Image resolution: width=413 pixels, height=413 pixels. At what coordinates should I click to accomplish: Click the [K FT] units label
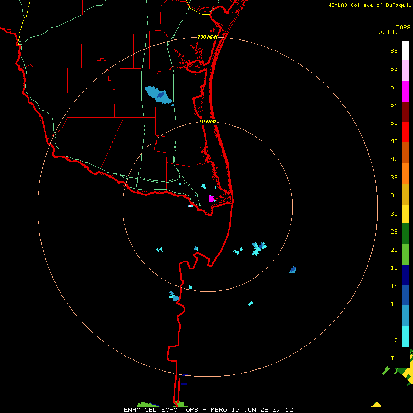(x=388, y=32)
